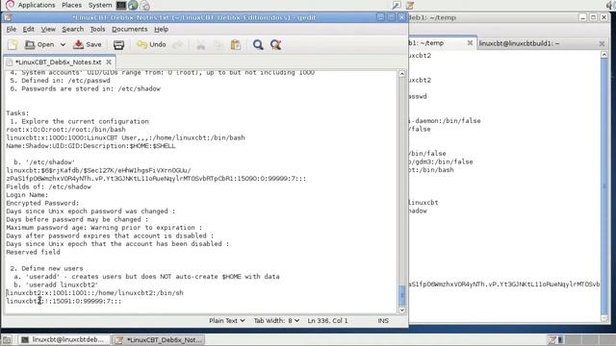Click the Debian swirl logo icon

[10, 5]
